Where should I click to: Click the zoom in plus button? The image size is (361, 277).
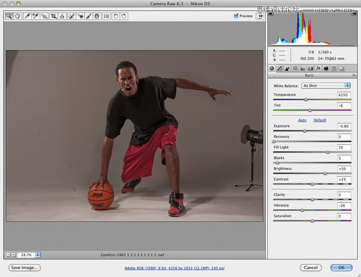tap(14, 255)
